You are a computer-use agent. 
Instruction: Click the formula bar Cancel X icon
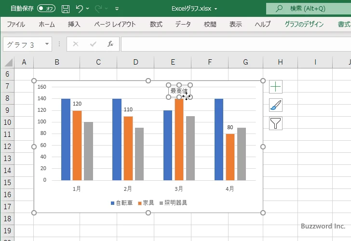click(x=76, y=44)
